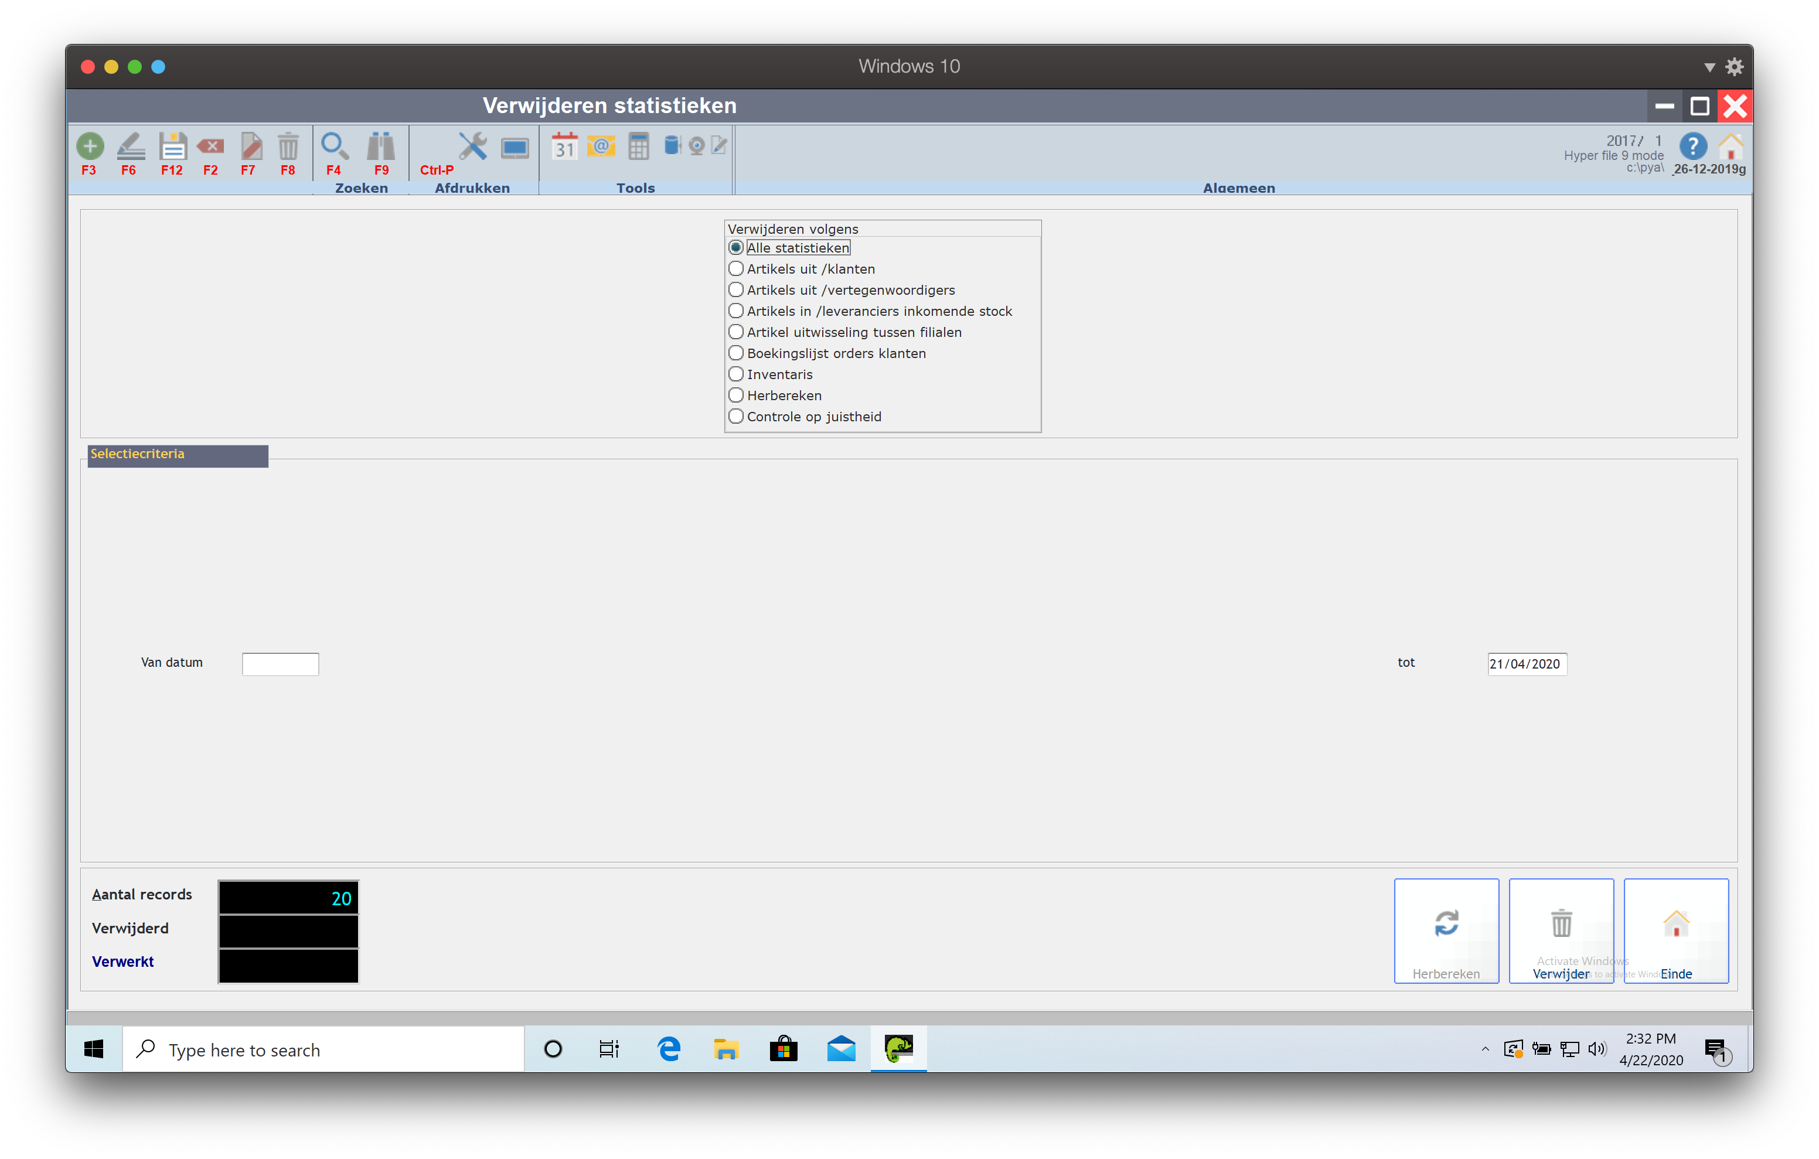
Task: Click the green plus F3 add icon
Action: coord(90,146)
